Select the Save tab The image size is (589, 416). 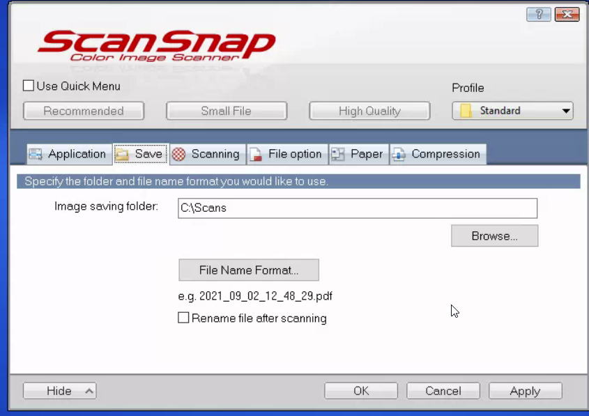[x=141, y=154]
